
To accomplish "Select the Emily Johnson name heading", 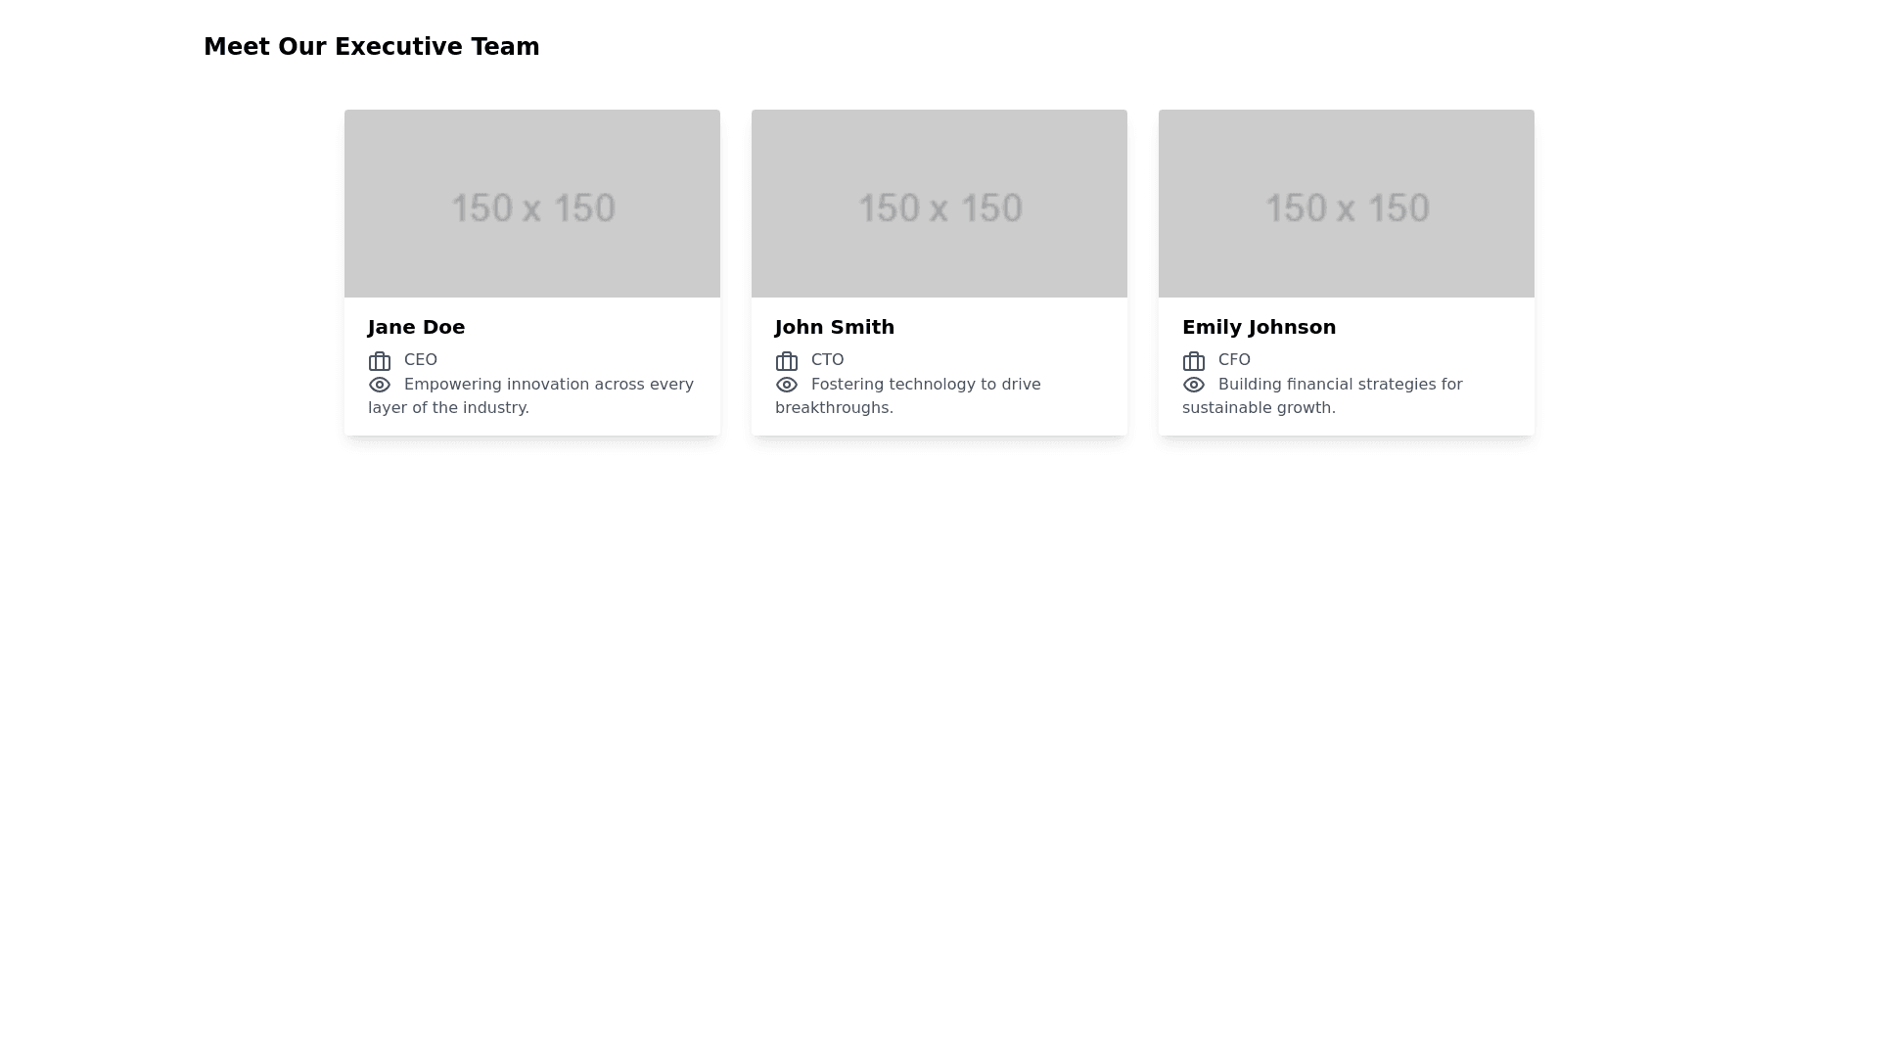I will [x=1259, y=327].
